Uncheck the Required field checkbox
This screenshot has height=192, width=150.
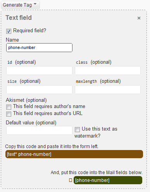pos(9,31)
